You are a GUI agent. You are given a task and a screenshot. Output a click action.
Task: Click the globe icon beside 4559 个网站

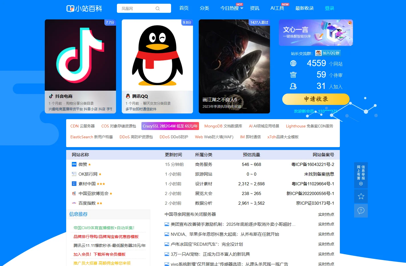[293, 63]
